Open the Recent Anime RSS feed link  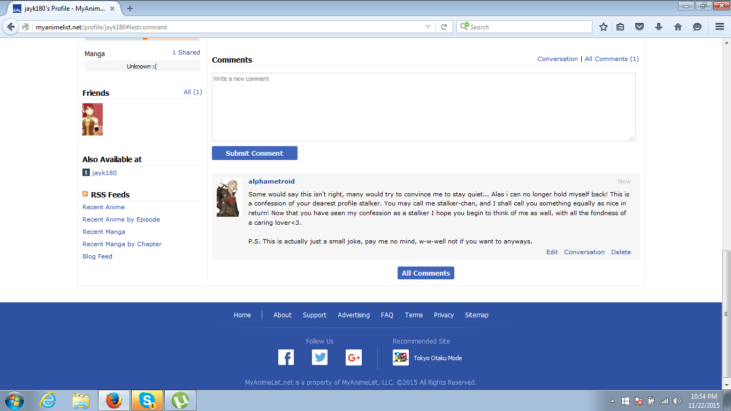pyautogui.click(x=103, y=207)
